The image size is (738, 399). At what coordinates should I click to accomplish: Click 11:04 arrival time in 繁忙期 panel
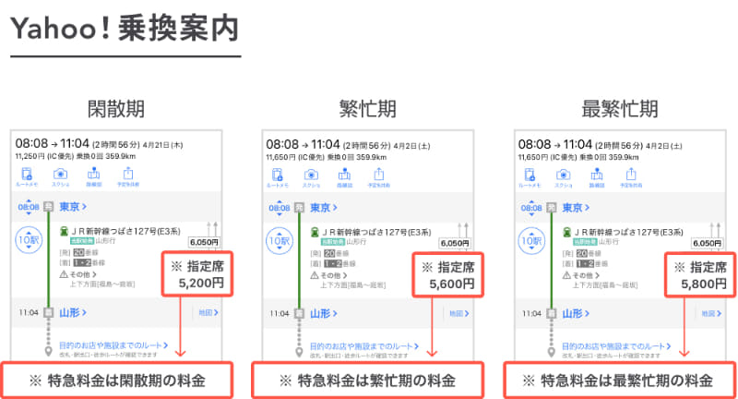pos(280,313)
